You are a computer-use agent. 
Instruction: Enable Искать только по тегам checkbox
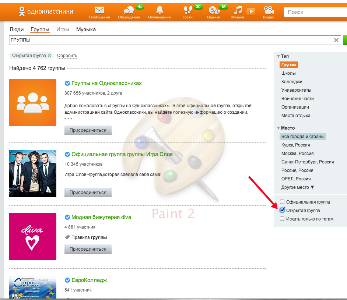282,219
